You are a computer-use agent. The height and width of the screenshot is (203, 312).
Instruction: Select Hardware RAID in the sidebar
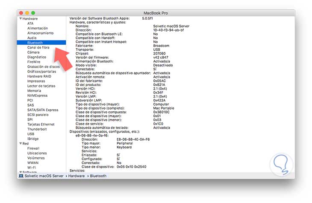click(x=39, y=76)
